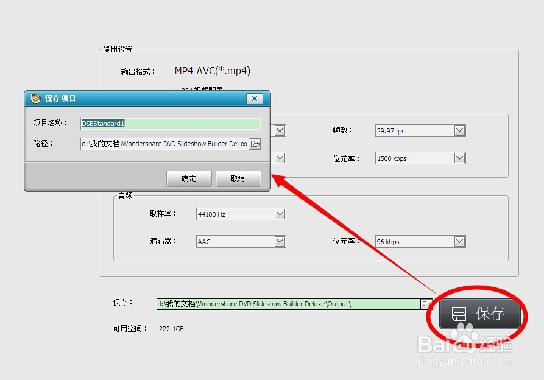Open the audio 位元率 96 kbps dropdown
This screenshot has height=380, width=544.
click(459, 241)
